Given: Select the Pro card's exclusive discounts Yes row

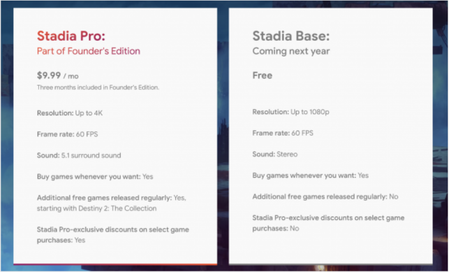Looking at the screenshot, I should [112, 234].
